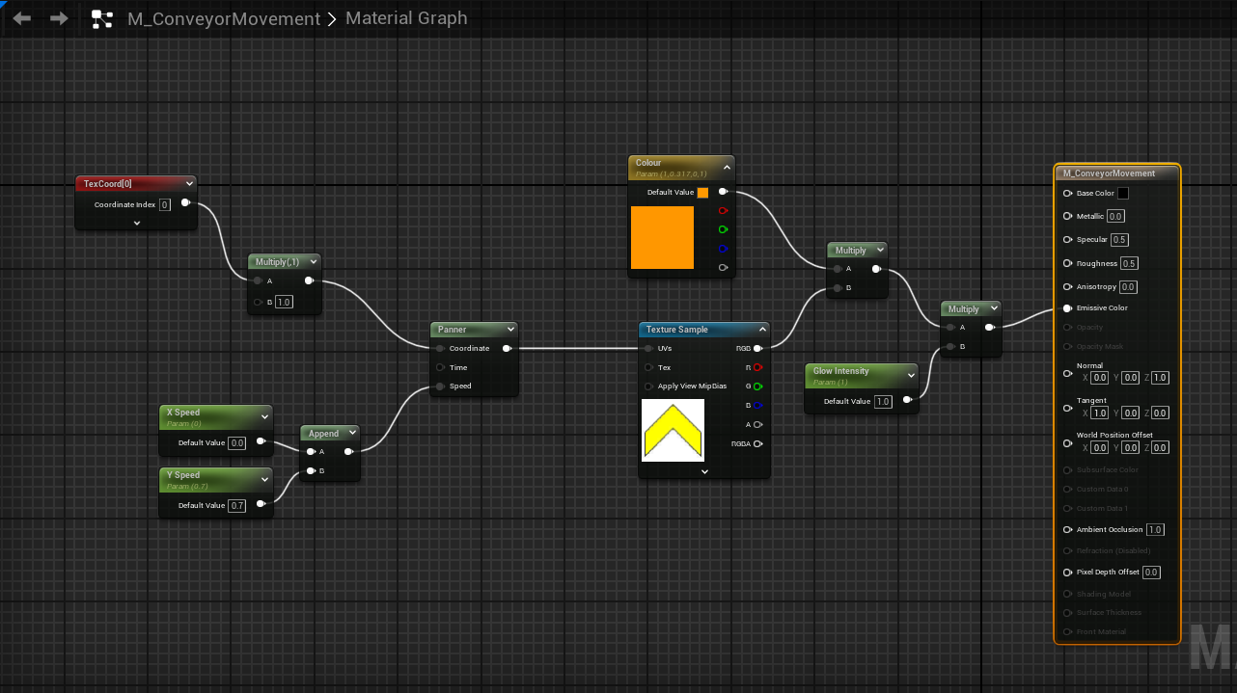Click the Append output pin
1237x693 pixels.
pos(348,451)
